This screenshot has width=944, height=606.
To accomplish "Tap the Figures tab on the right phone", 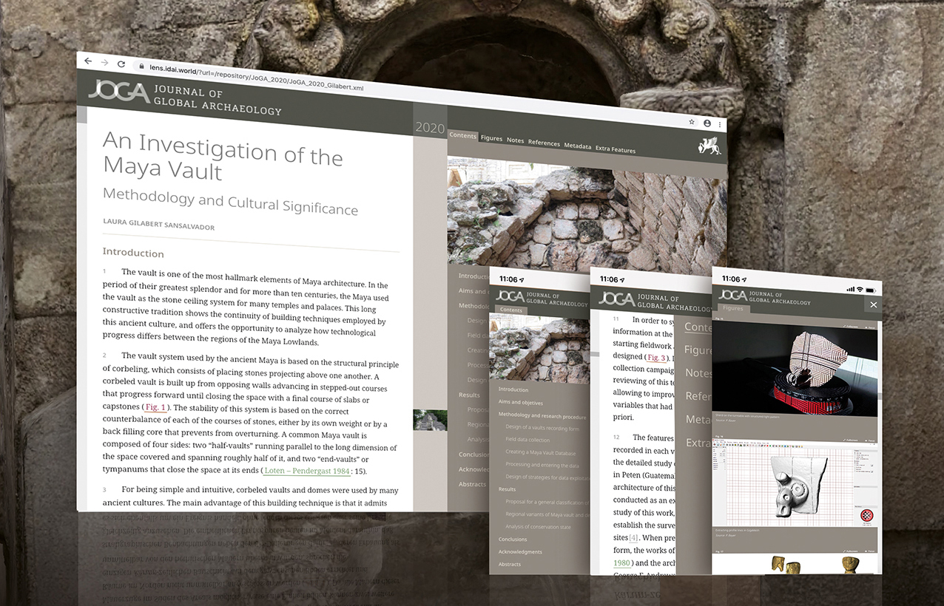I will 732,308.
